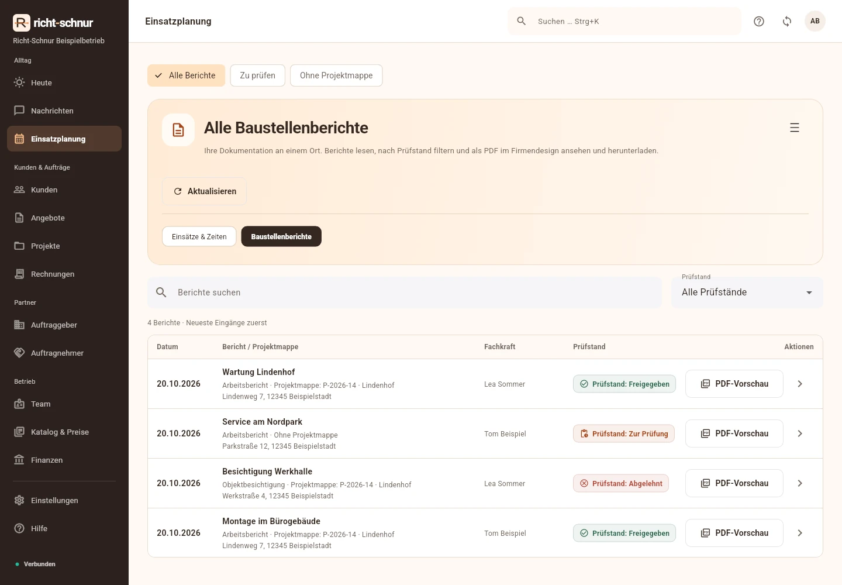Click the global Suchen search box
842x585 pixels.
tap(624, 21)
